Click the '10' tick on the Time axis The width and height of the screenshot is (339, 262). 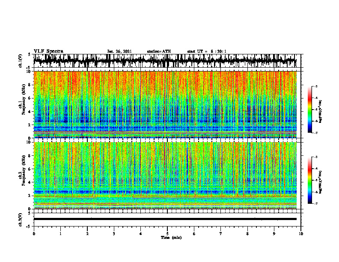tap(301, 234)
